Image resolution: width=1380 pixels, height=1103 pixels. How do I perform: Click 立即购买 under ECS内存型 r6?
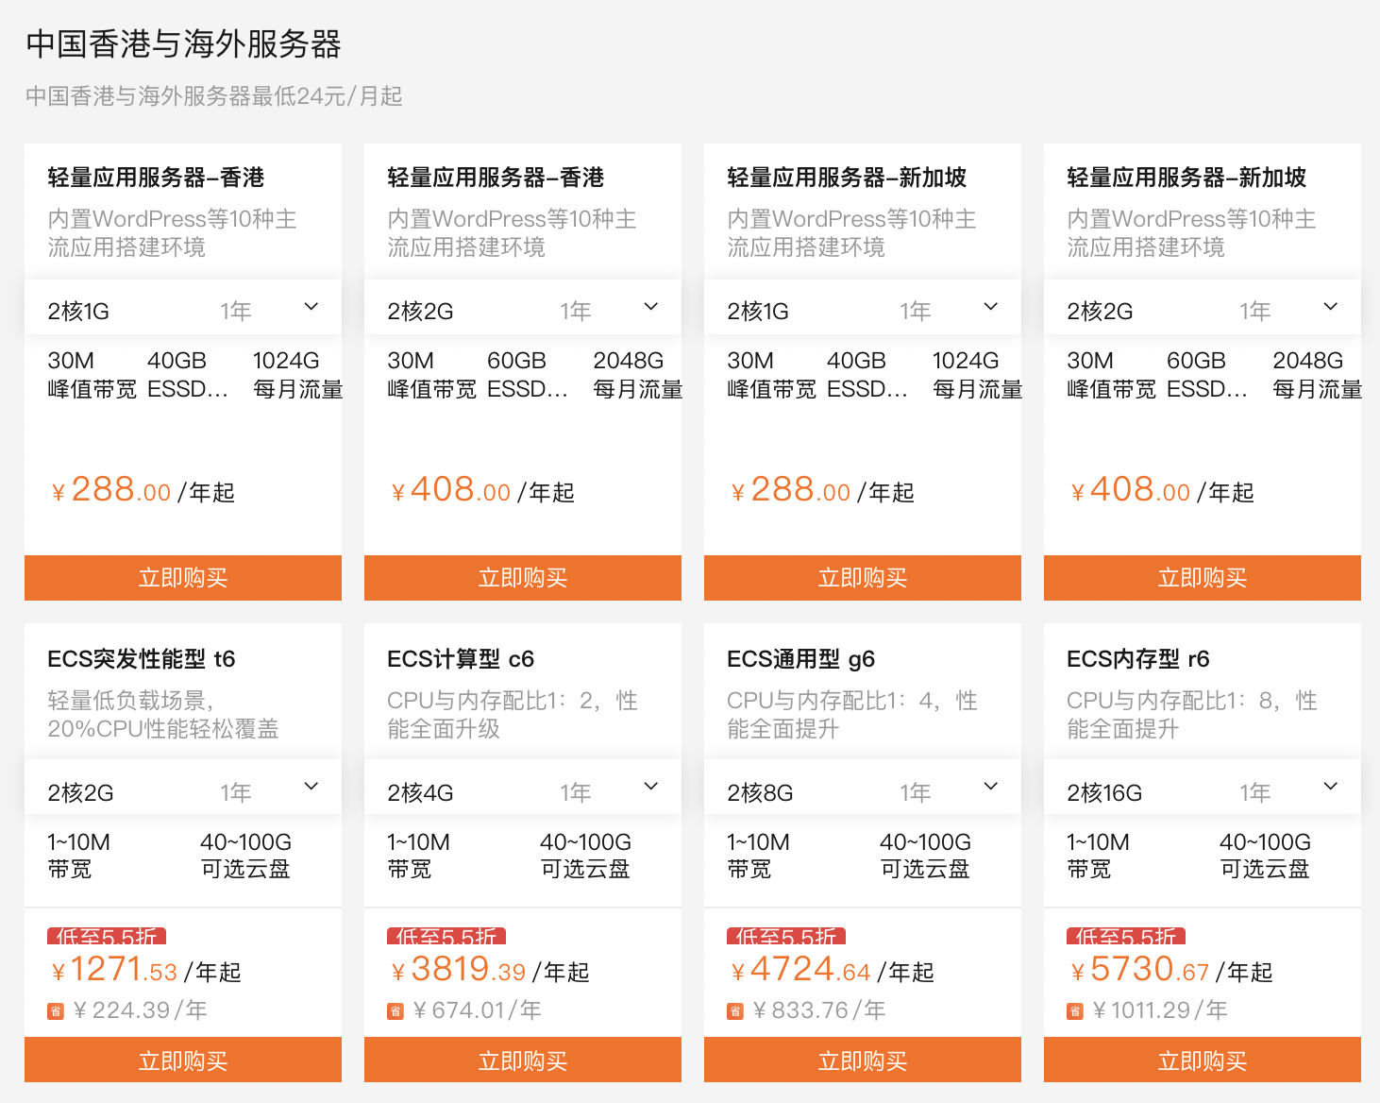(x=1202, y=1060)
